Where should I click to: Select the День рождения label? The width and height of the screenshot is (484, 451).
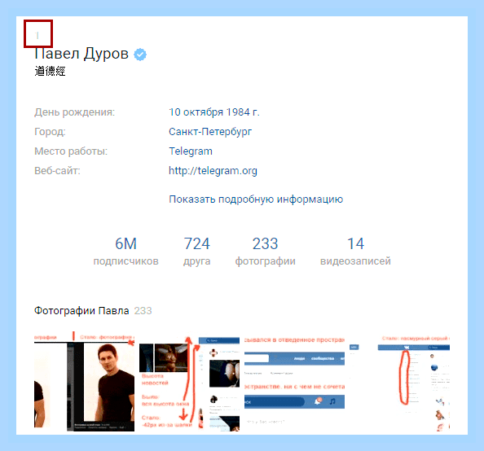(74, 112)
